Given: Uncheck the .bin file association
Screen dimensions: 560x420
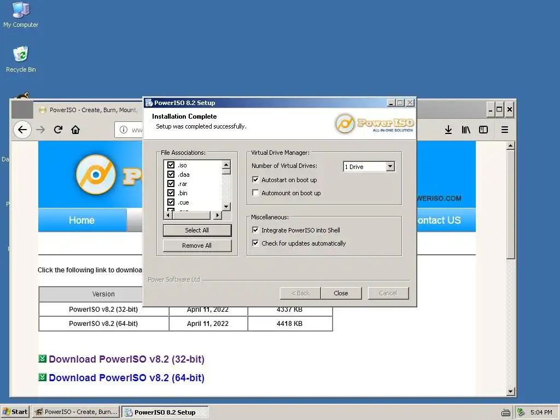Looking at the screenshot, I should point(171,193).
